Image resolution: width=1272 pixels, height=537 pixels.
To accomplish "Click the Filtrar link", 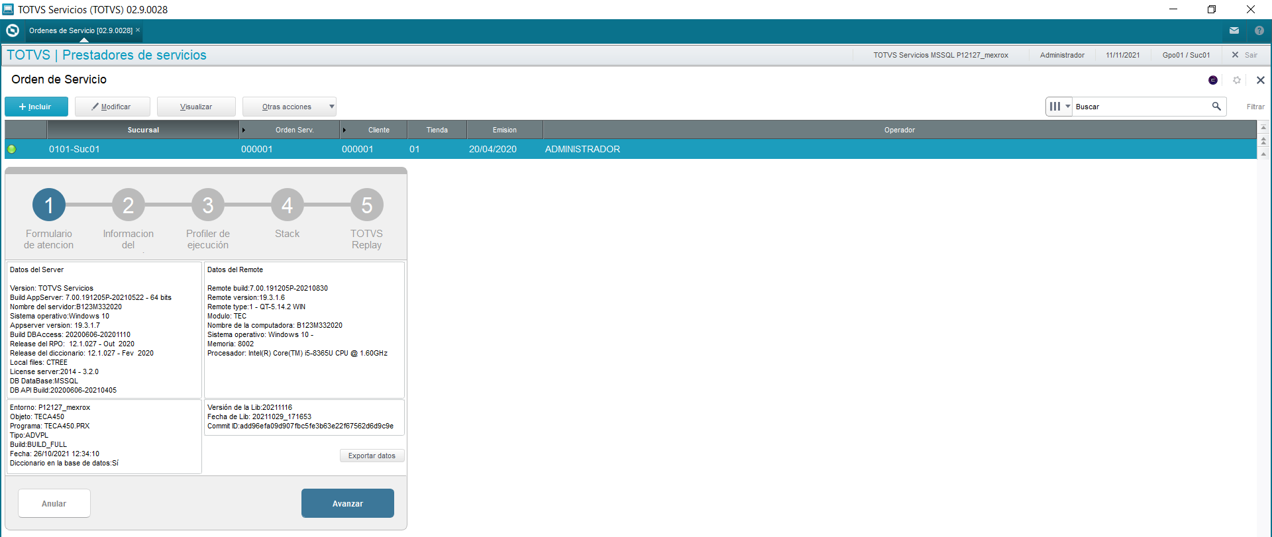I will click(1255, 107).
